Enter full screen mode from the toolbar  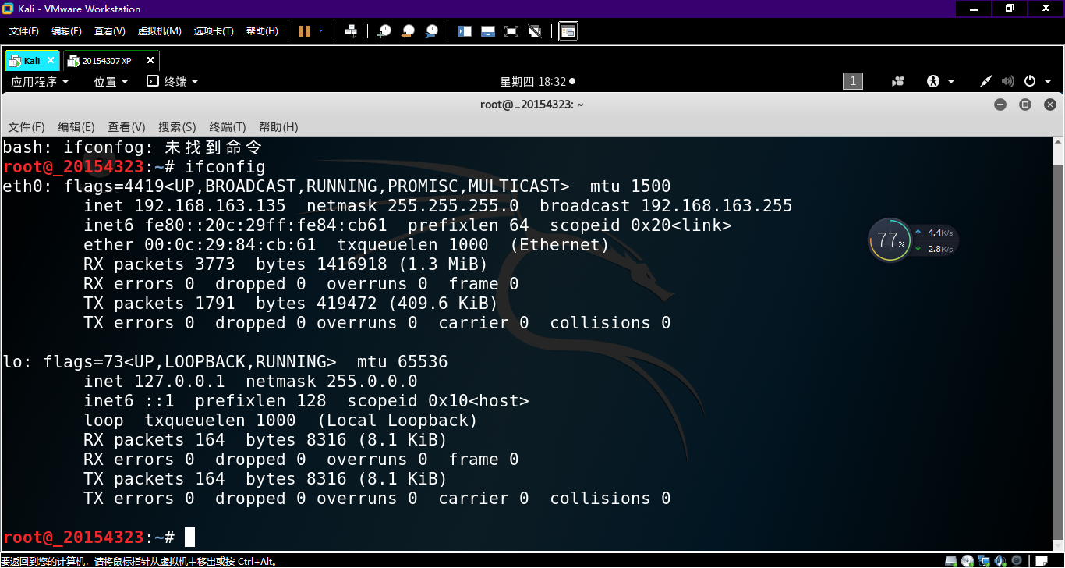pyautogui.click(x=511, y=31)
